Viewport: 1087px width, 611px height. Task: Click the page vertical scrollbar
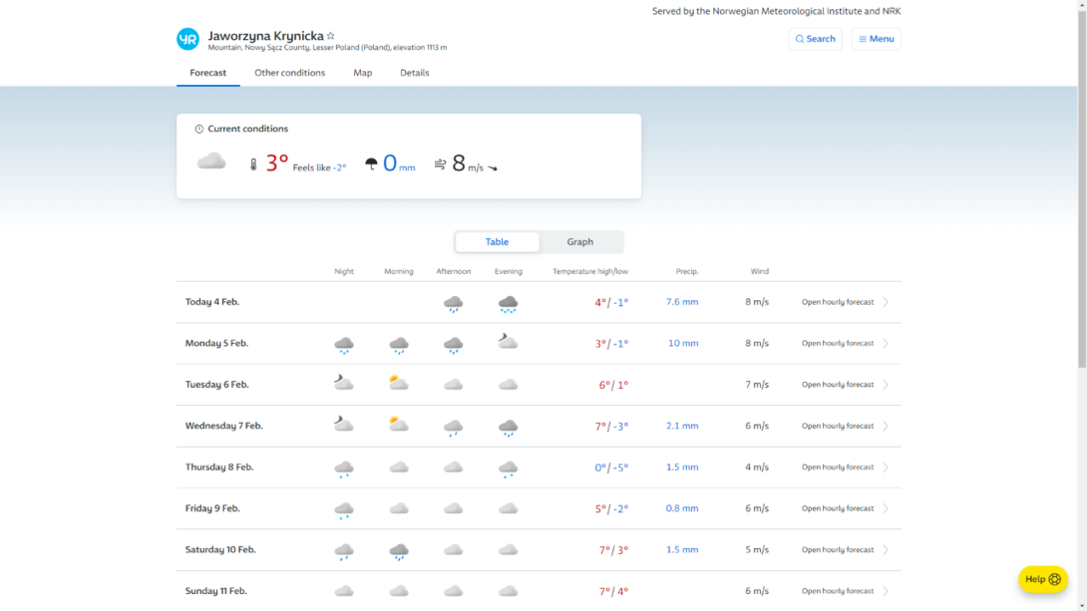click(1081, 187)
